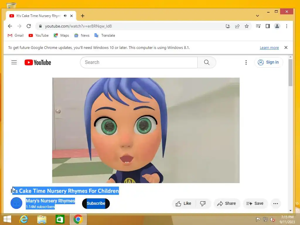Open a new tab with plus button
The height and width of the screenshot is (225, 300).
tap(83, 16)
